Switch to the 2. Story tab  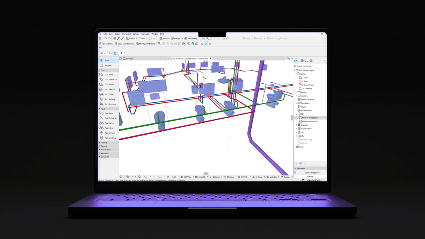pos(128,59)
